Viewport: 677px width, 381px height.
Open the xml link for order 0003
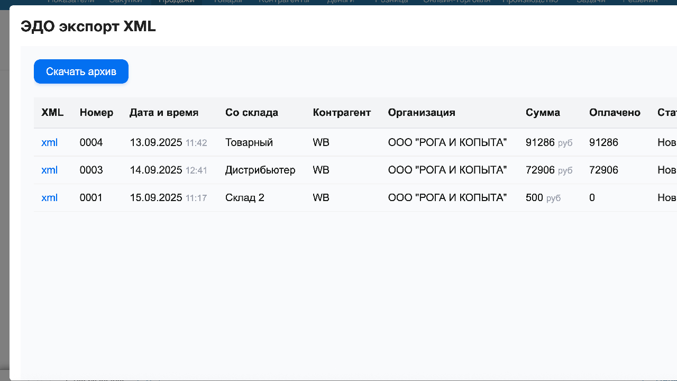49,170
